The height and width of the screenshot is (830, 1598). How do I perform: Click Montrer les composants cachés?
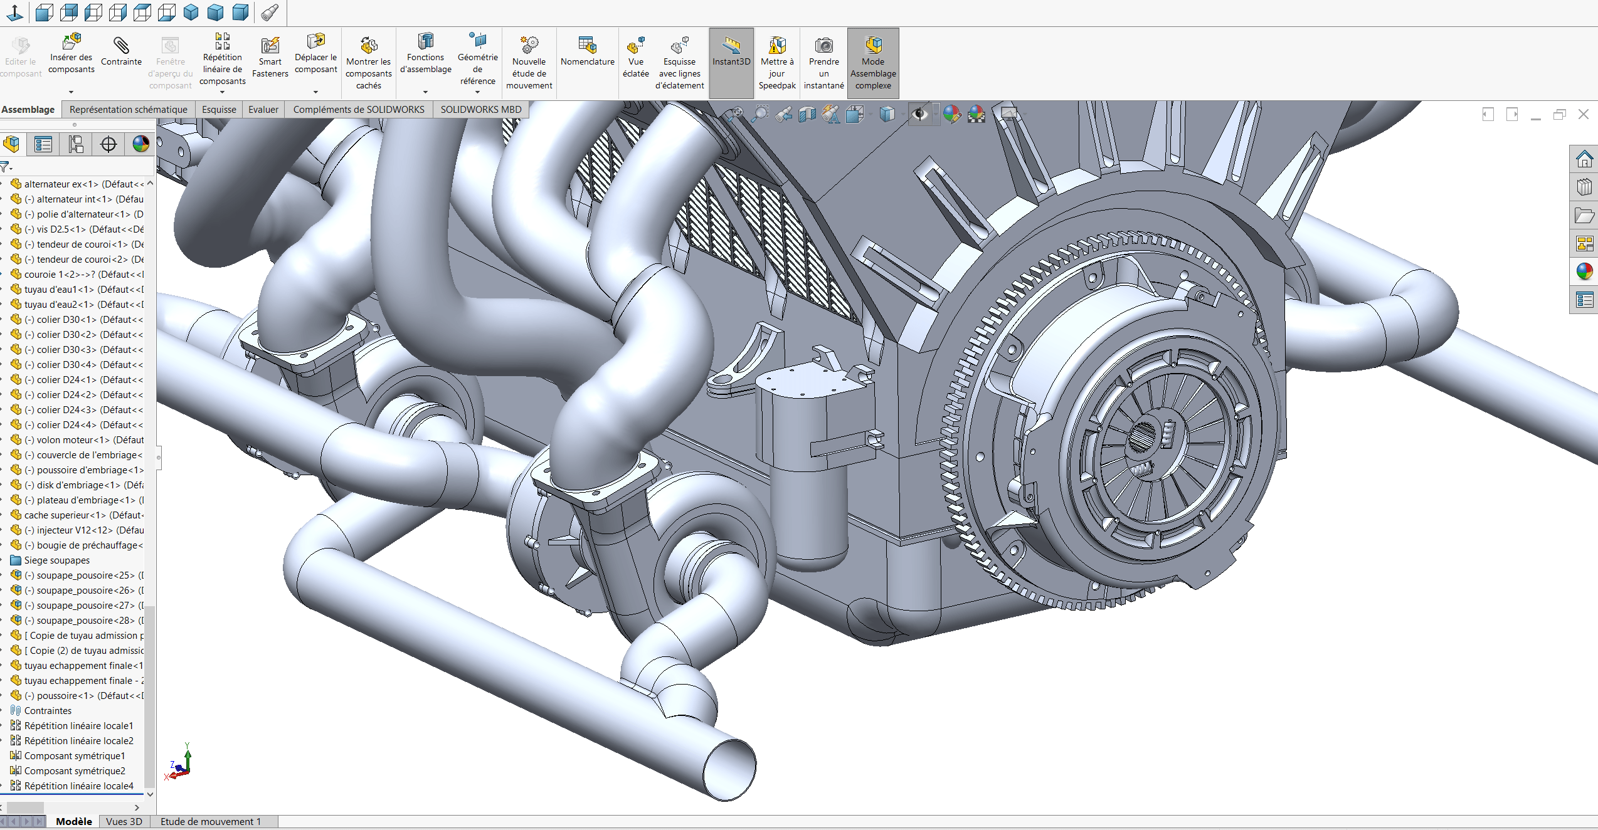point(369,63)
